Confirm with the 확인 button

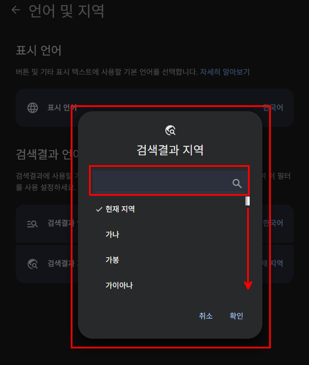236,316
